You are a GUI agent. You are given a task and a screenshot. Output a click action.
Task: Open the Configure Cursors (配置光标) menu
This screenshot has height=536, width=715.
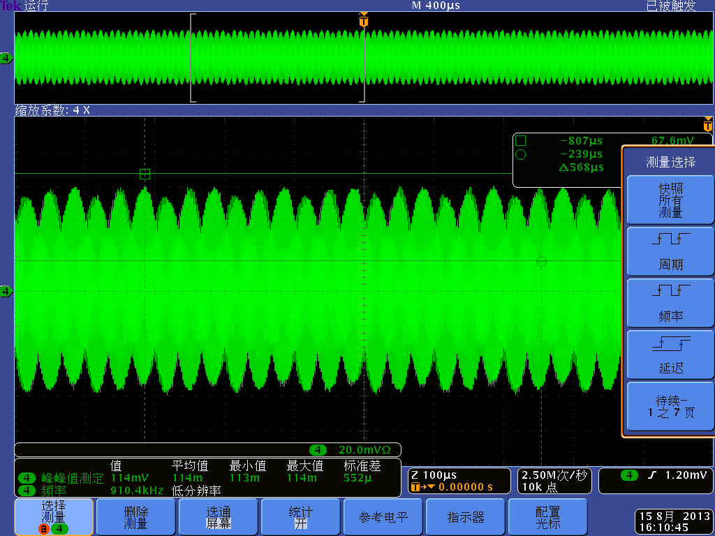[x=547, y=517]
